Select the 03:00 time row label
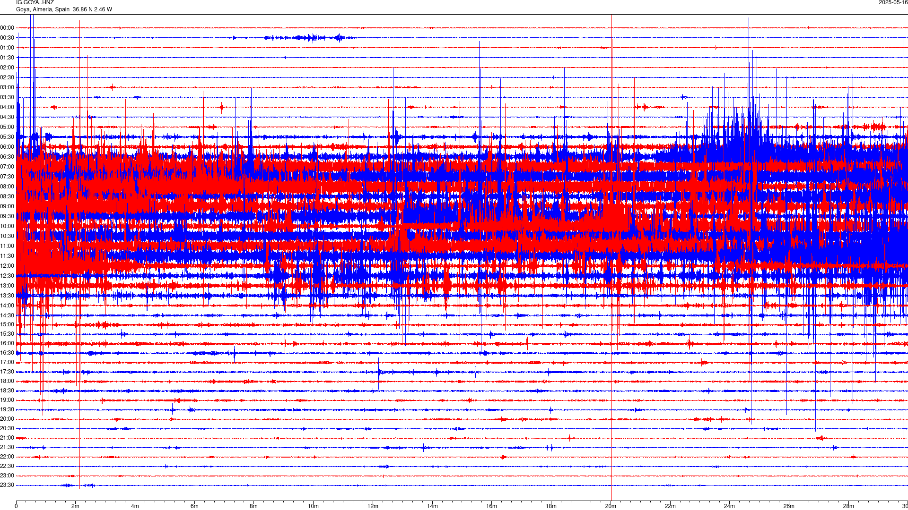908x510 pixels. 7,87
